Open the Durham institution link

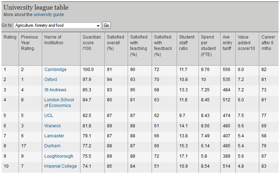52,146
